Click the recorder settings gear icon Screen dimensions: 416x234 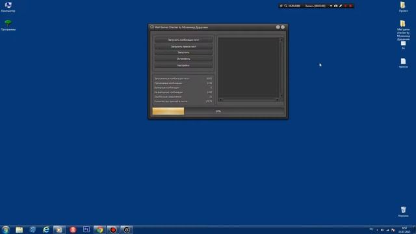pos(281,6)
